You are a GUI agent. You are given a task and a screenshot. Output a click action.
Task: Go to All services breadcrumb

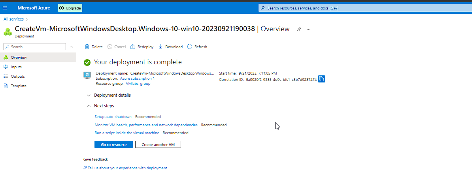(x=13, y=19)
